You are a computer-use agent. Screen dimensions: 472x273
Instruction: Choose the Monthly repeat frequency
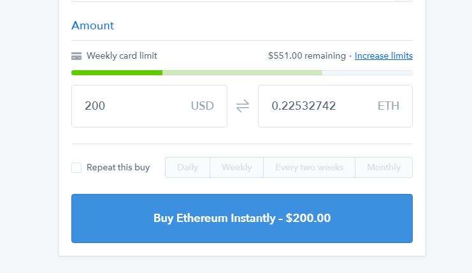coord(384,168)
